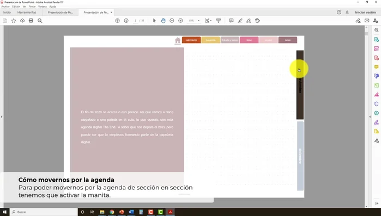
Task: Go to previous page arrow
Action: tap(117, 21)
